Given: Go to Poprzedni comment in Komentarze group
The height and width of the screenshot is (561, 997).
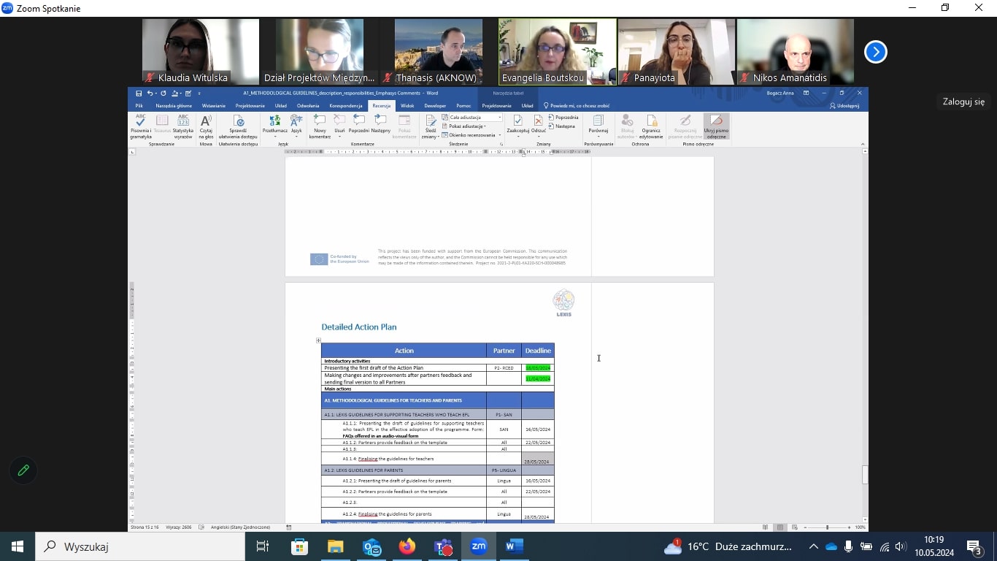Looking at the screenshot, I should coord(358,123).
